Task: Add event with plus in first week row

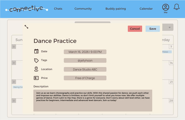Action: click(x=14, y=47)
